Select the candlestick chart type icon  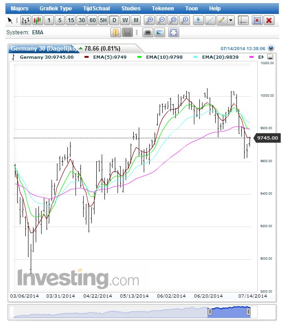pos(37,20)
